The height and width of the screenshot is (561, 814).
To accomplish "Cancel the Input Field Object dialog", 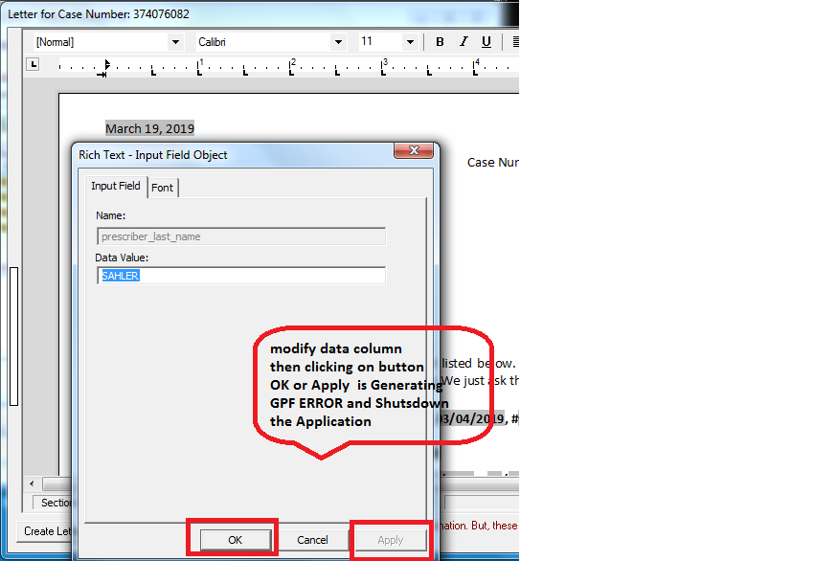I will click(312, 540).
